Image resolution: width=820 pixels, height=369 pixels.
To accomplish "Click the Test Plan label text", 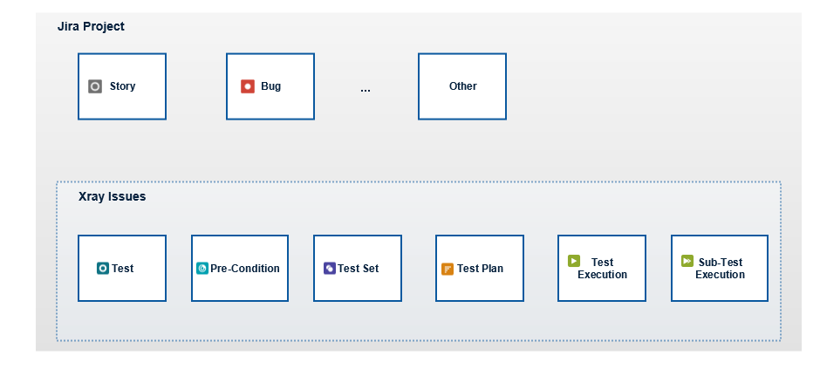I will coord(480,269).
